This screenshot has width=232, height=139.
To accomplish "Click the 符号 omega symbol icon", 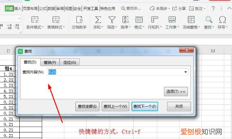I will (x=222, y=20).
